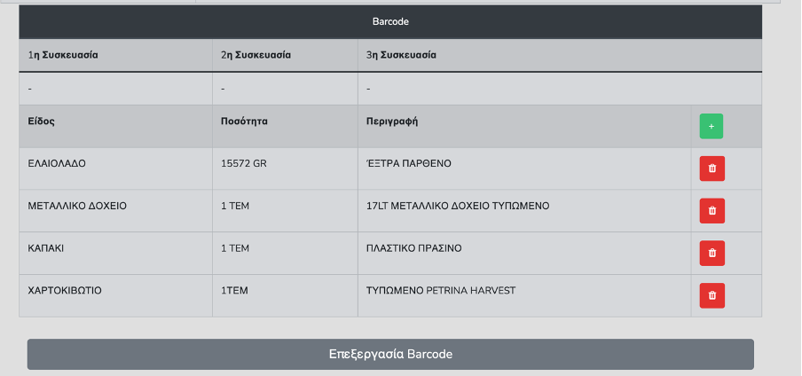Click the green plus add-row button
This screenshot has width=802, height=376.
click(x=711, y=126)
